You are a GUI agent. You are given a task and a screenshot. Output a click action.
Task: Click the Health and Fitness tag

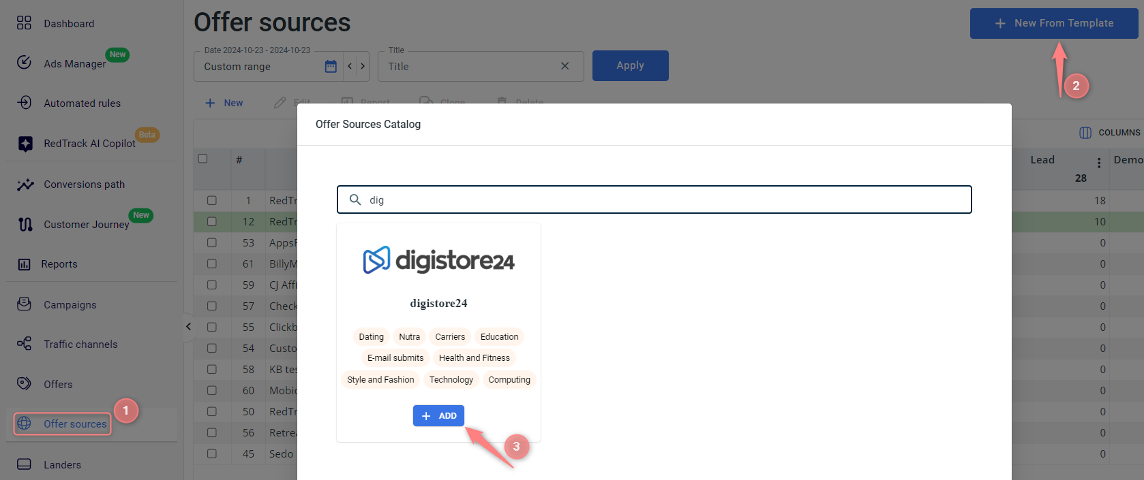click(x=474, y=358)
